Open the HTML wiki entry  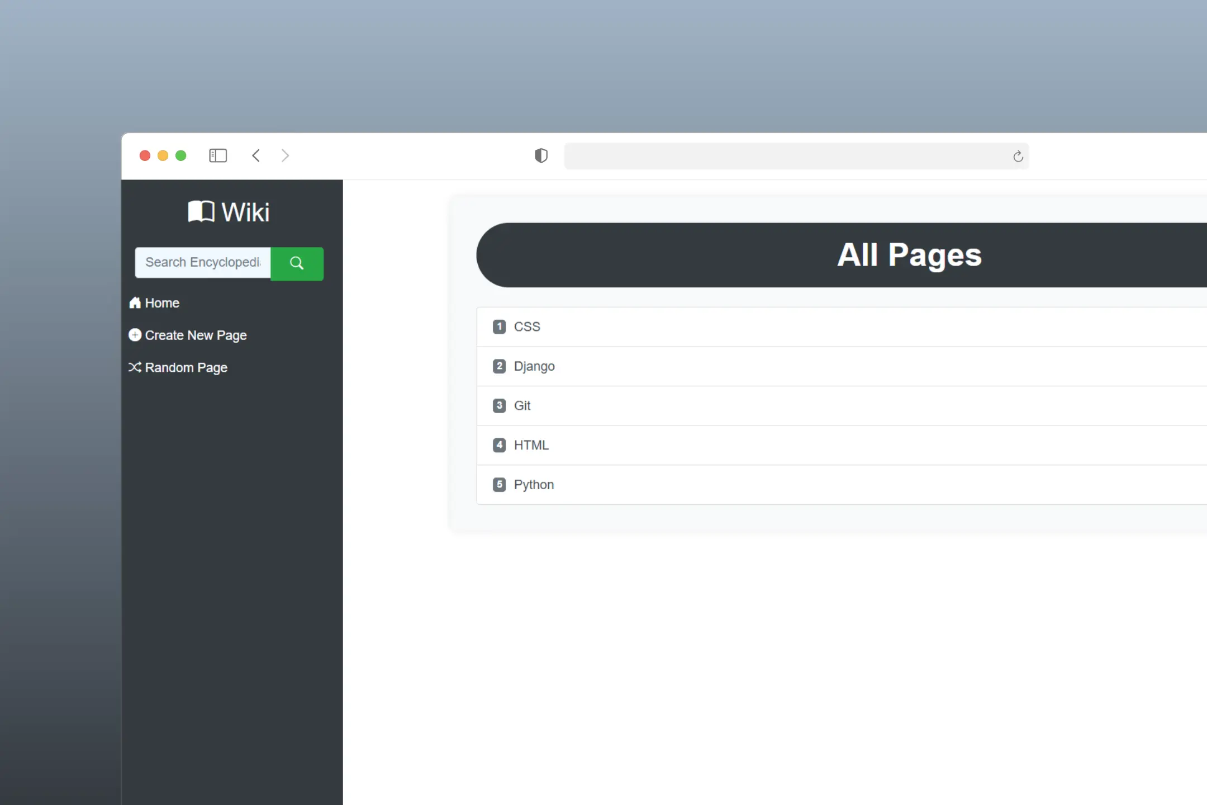point(531,445)
